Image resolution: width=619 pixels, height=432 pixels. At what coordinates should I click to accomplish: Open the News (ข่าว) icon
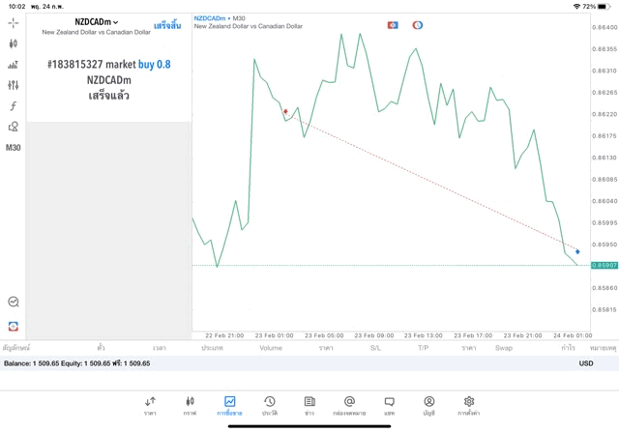309,405
